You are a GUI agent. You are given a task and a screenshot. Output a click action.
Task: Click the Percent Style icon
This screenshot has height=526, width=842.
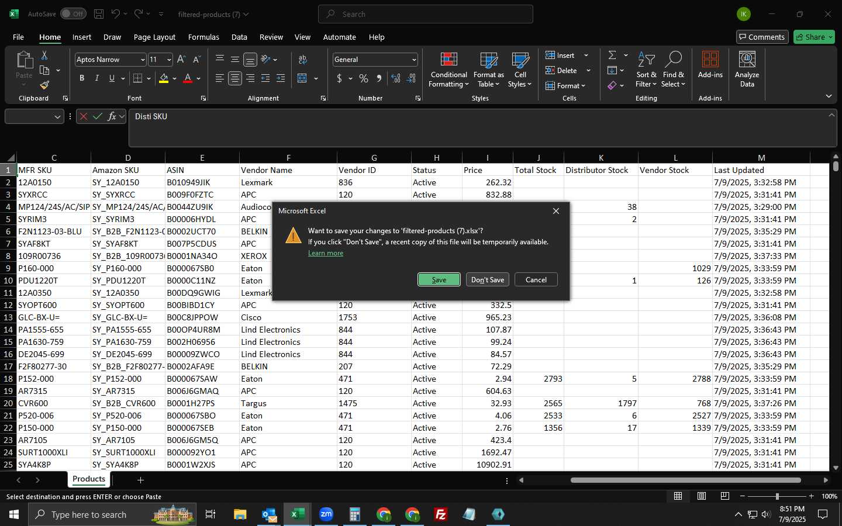[364, 78]
